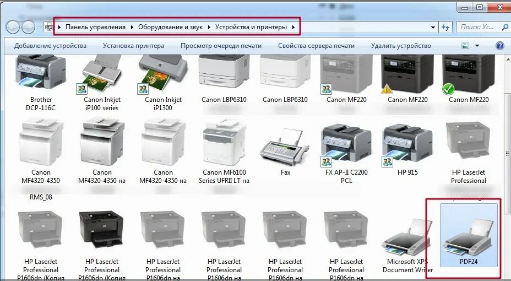The height and width of the screenshot is (281, 511).
Task: Select Canon MF220 with shared users overlay
Action: click(x=346, y=80)
